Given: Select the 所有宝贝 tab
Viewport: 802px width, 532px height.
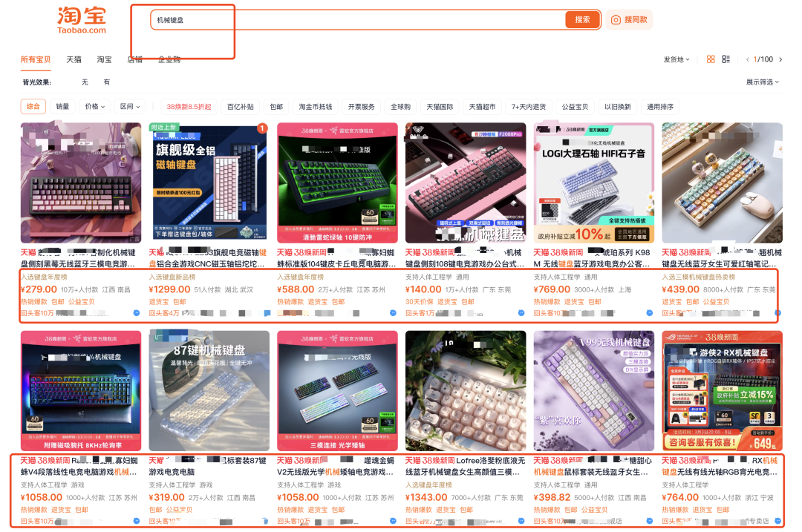Looking at the screenshot, I should coord(36,59).
